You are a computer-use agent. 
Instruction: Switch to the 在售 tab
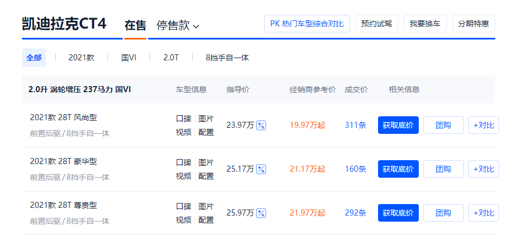[x=135, y=26]
